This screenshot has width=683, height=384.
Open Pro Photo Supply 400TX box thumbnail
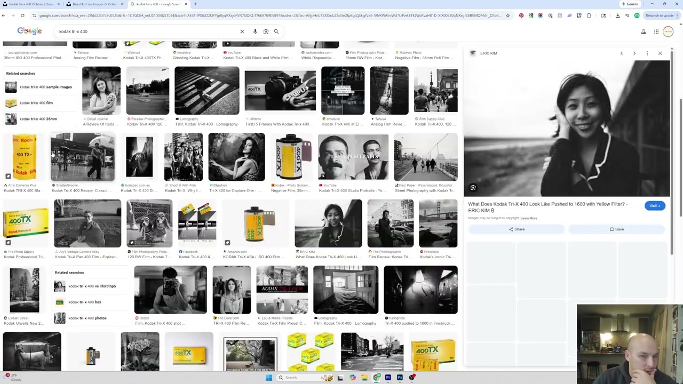click(26, 223)
